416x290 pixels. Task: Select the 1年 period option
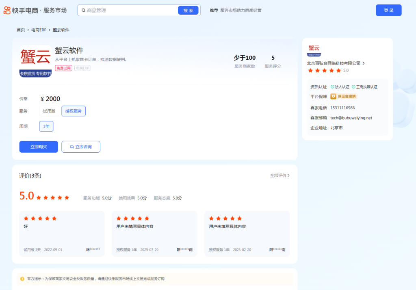click(x=46, y=126)
